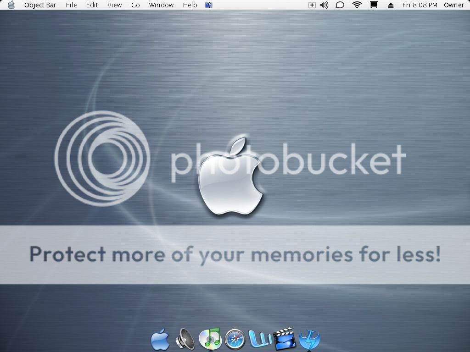
Task: Click the Finder face icon in menu bar
Action: tap(209, 5)
